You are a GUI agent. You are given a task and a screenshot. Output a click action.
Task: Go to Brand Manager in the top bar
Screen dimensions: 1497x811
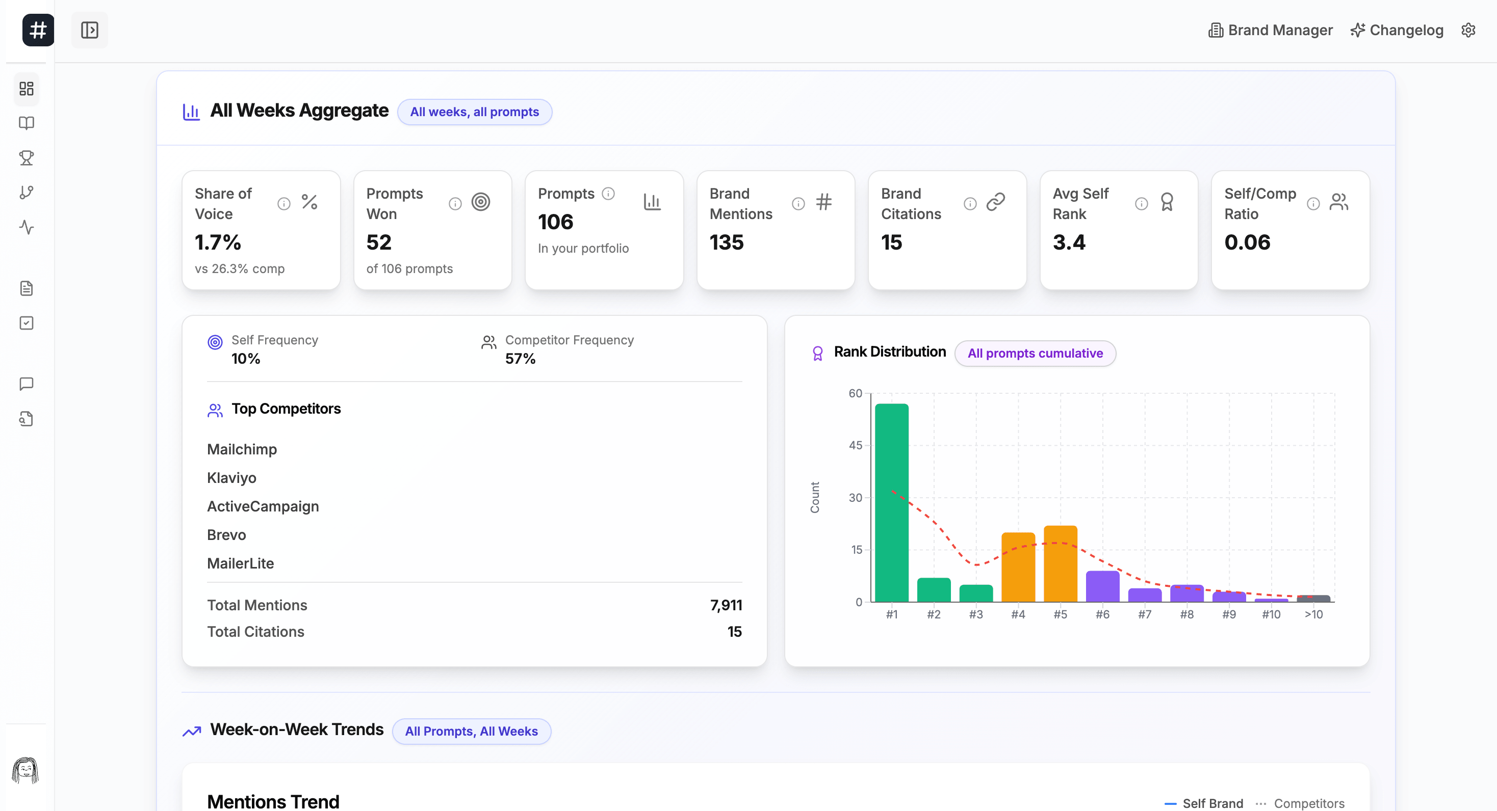coord(1270,30)
